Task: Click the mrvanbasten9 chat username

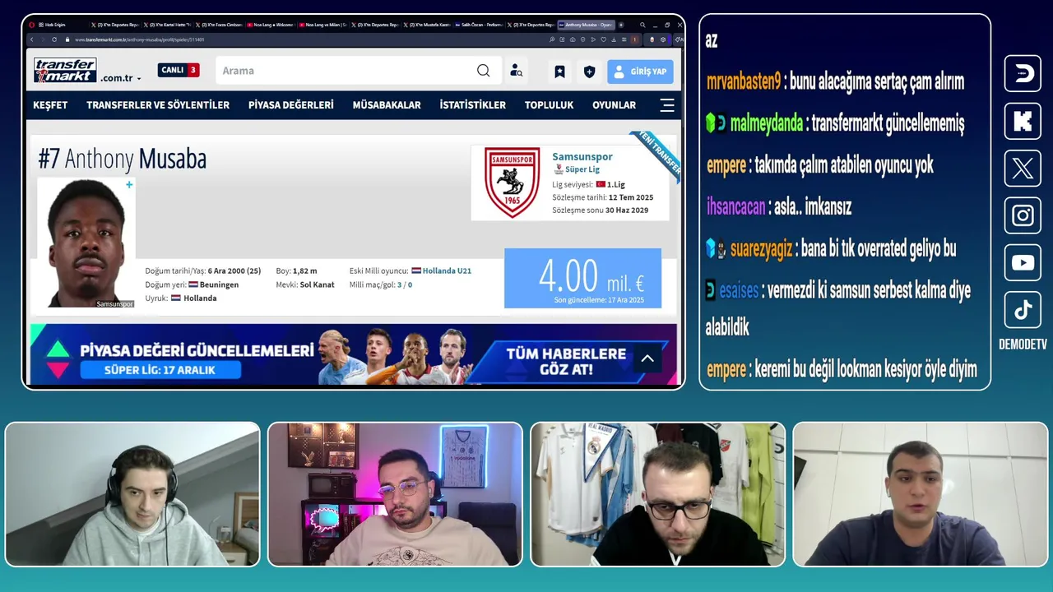Action: coord(744,81)
